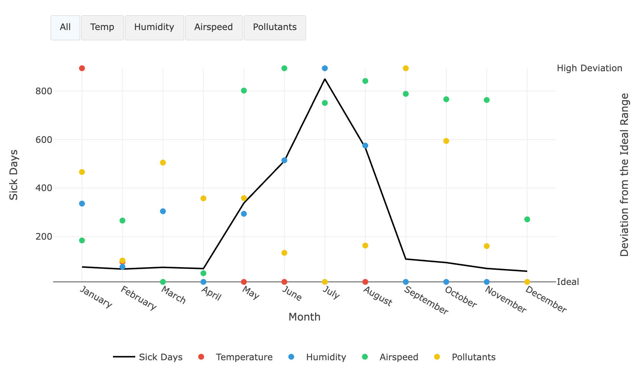The height and width of the screenshot is (371, 642).
Task: Click blue Humidity dot at July peak
Action: [x=325, y=68]
